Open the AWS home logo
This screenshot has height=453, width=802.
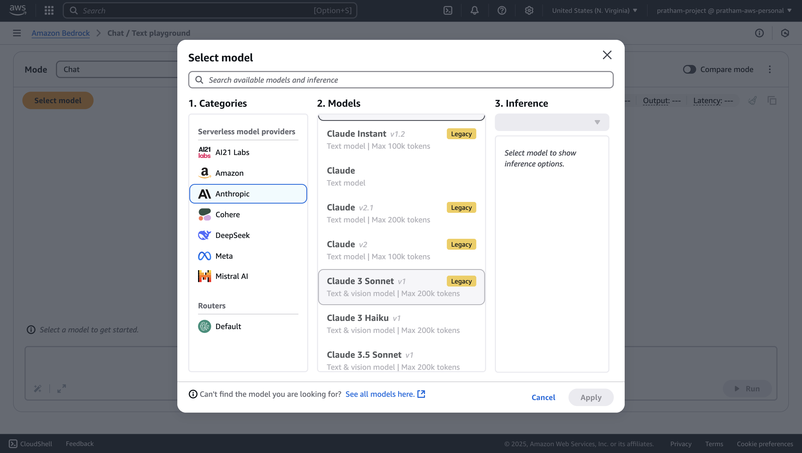(x=17, y=10)
